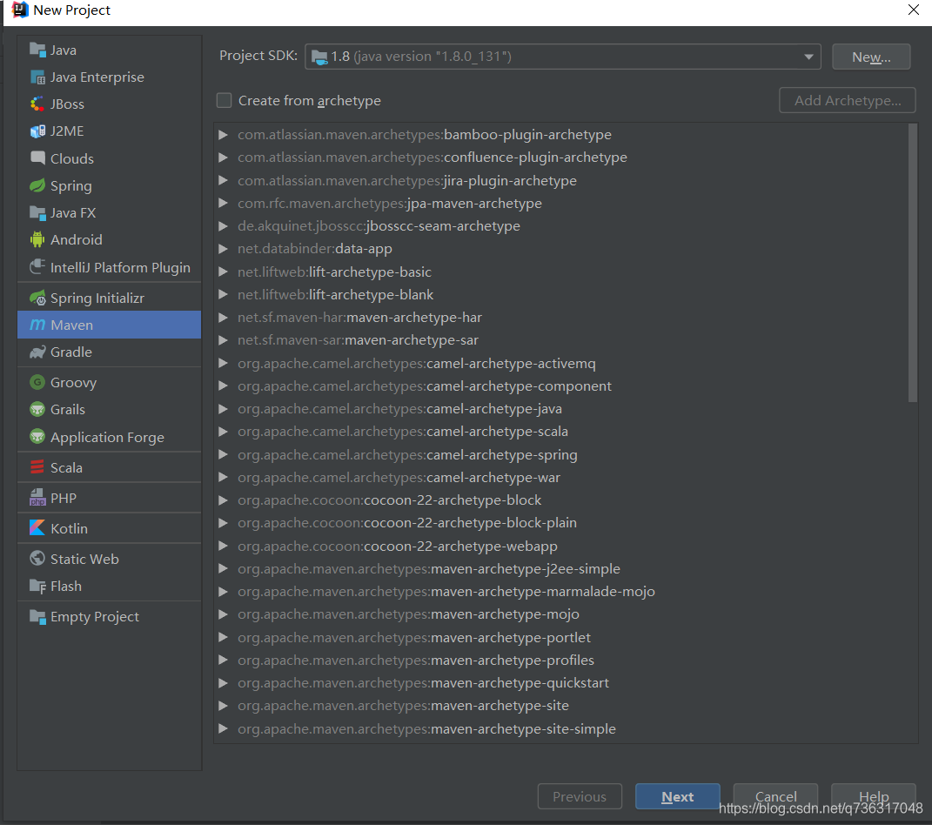Viewport: 932px width, 825px height.
Task: Click the archetype list vertical scrollbar
Action: (913, 263)
